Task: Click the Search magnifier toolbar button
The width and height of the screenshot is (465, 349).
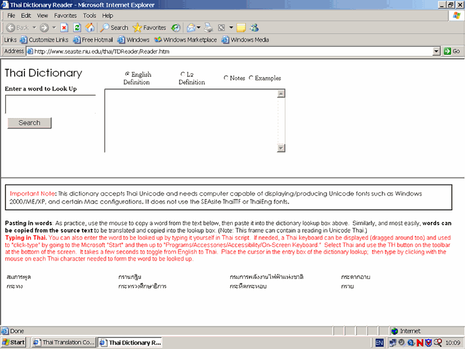Action: (114, 28)
